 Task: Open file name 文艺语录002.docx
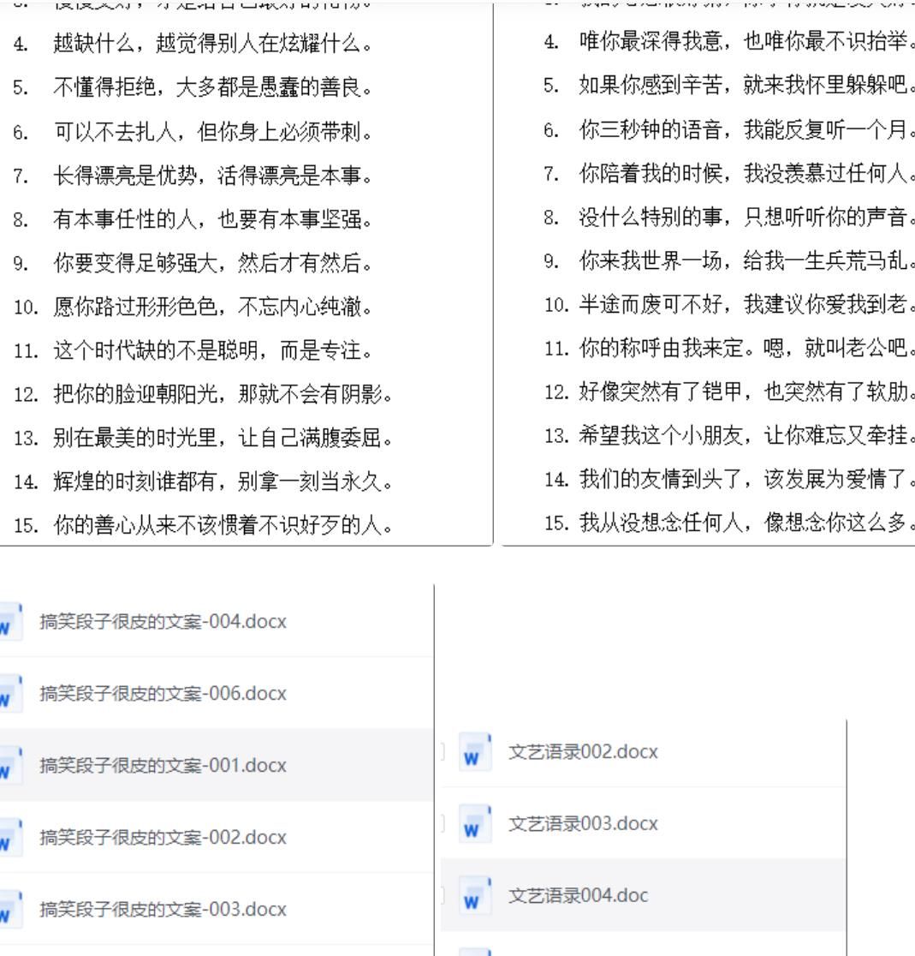(584, 752)
